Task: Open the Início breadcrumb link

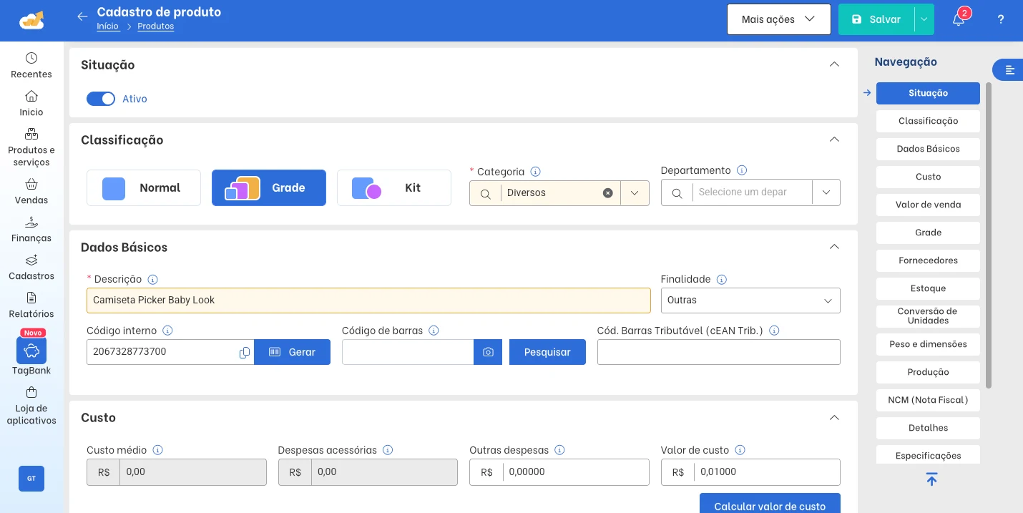Action: click(108, 26)
